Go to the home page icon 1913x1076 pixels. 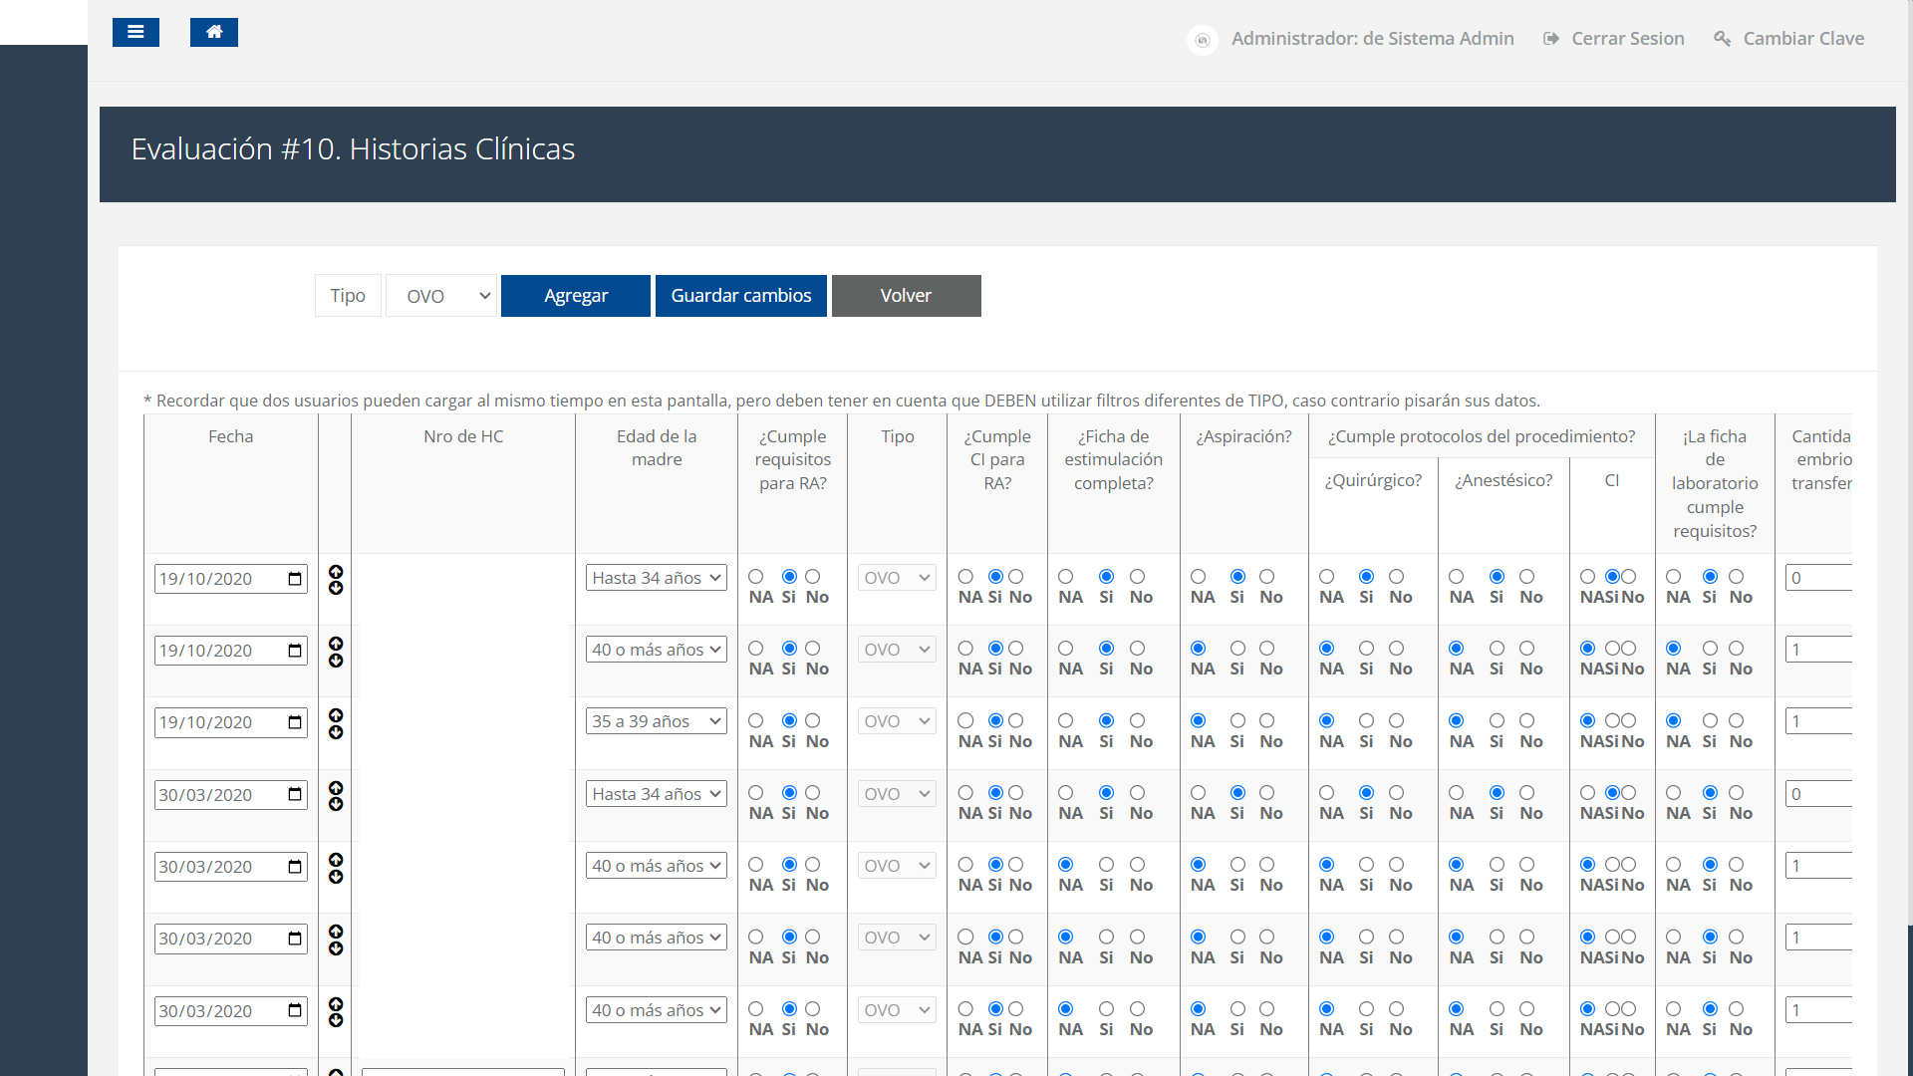(x=213, y=32)
